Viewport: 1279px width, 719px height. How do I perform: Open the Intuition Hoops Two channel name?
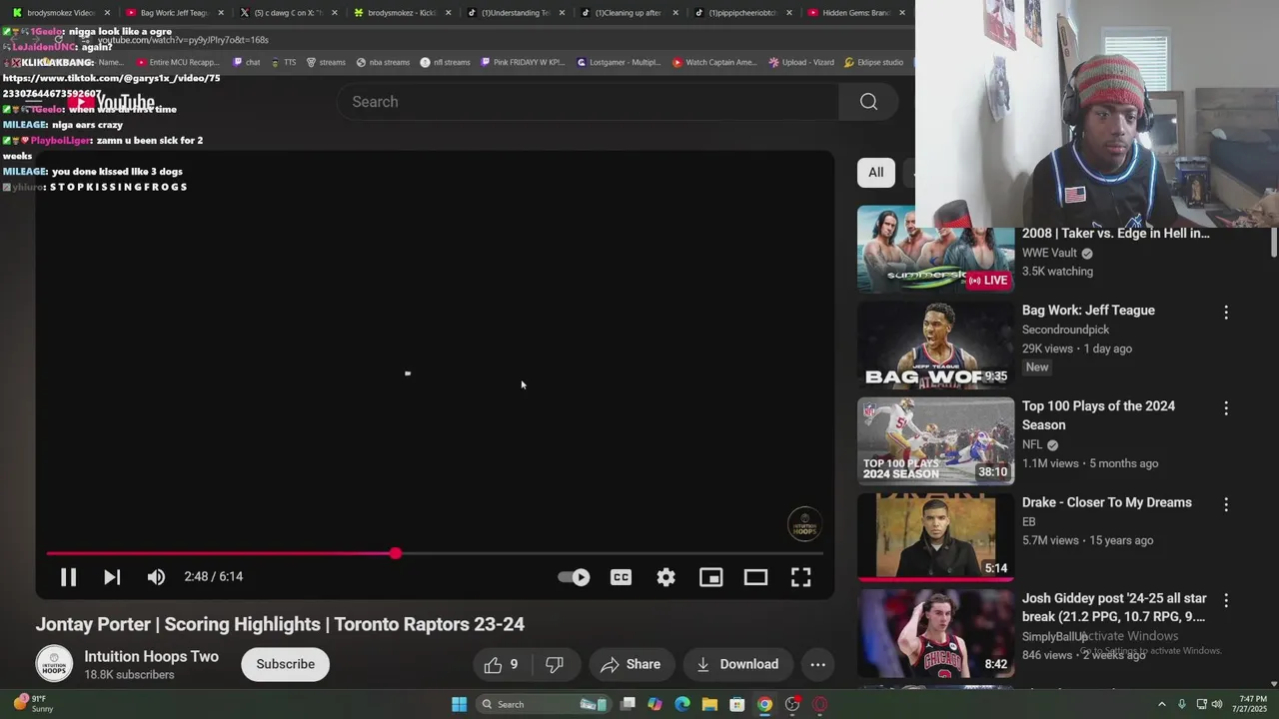pyautogui.click(x=151, y=656)
